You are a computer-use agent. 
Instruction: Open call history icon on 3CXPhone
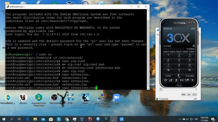pyautogui.click(x=187, y=80)
